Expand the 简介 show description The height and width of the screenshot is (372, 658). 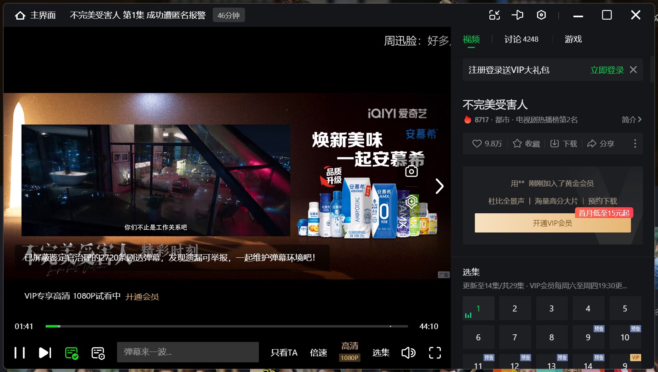point(632,119)
